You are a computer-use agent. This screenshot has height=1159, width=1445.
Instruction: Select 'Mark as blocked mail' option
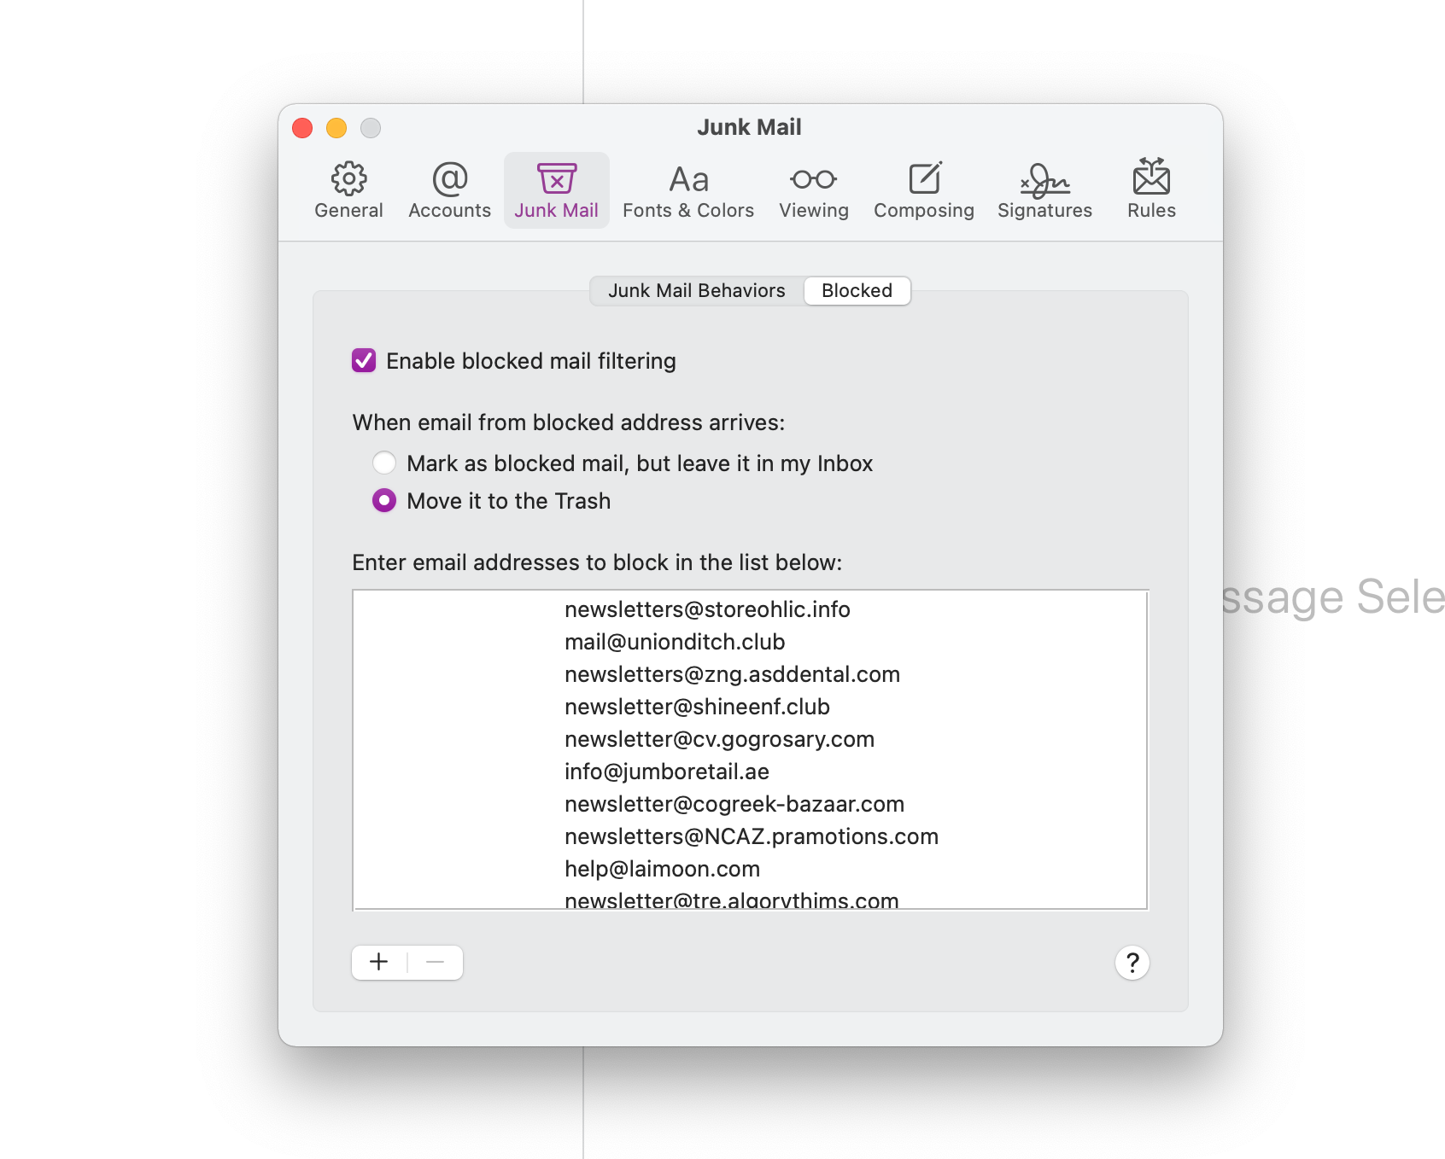pyautogui.click(x=384, y=463)
